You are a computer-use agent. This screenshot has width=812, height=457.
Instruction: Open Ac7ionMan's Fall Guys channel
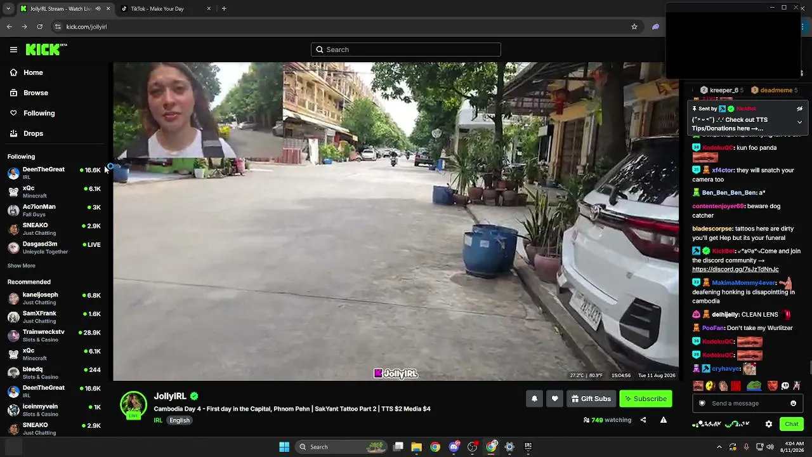click(x=54, y=210)
